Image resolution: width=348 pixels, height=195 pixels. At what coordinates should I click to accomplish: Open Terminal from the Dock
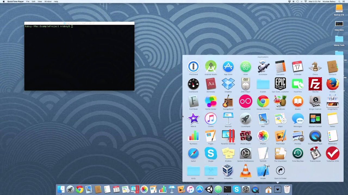coord(227,189)
